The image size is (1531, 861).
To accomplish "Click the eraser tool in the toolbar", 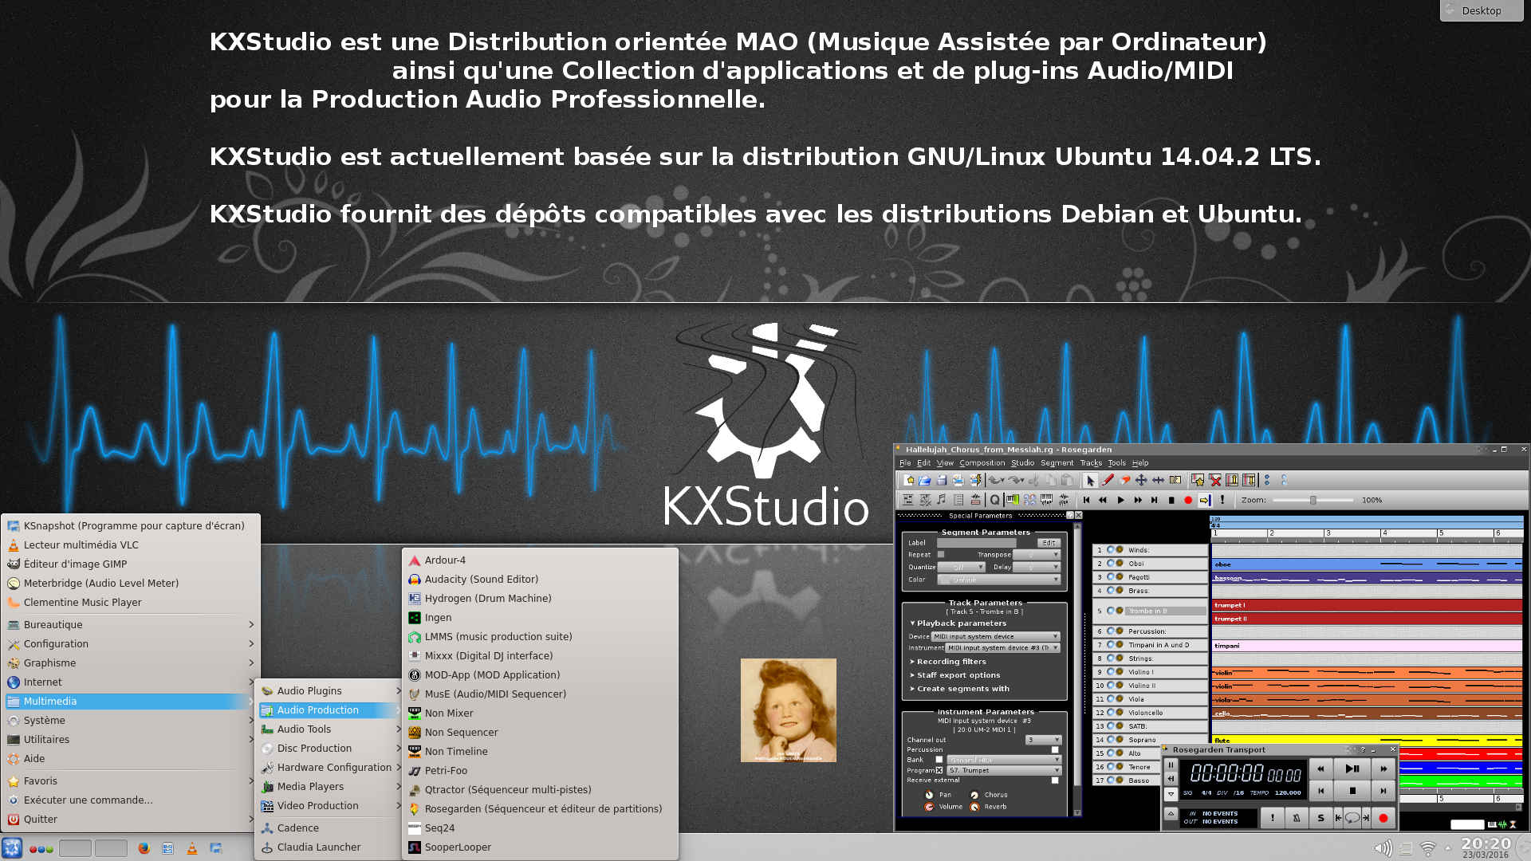I will (x=1124, y=480).
